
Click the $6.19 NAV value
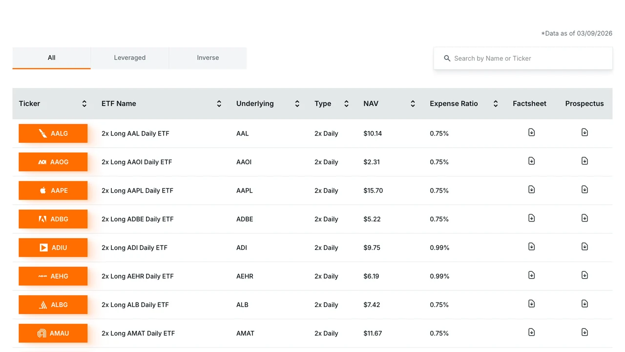(x=372, y=276)
